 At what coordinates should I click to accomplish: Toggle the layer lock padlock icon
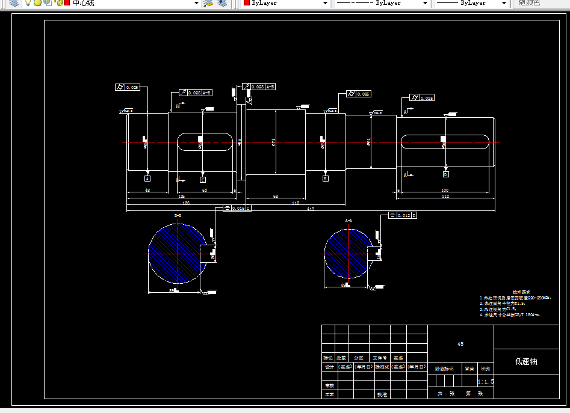coord(59,3)
